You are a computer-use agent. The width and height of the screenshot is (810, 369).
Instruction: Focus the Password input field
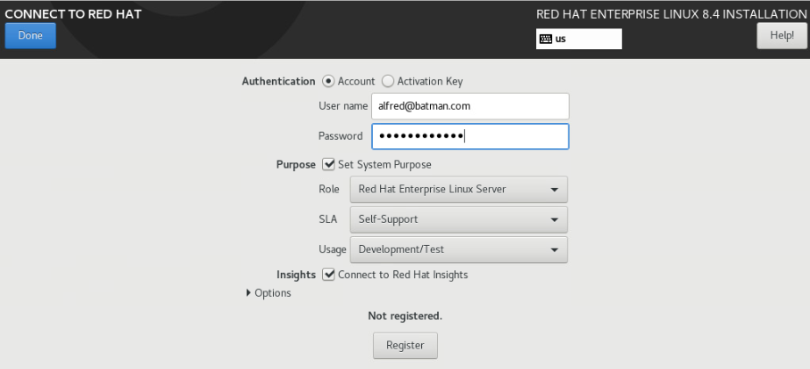[x=470, y=136]
